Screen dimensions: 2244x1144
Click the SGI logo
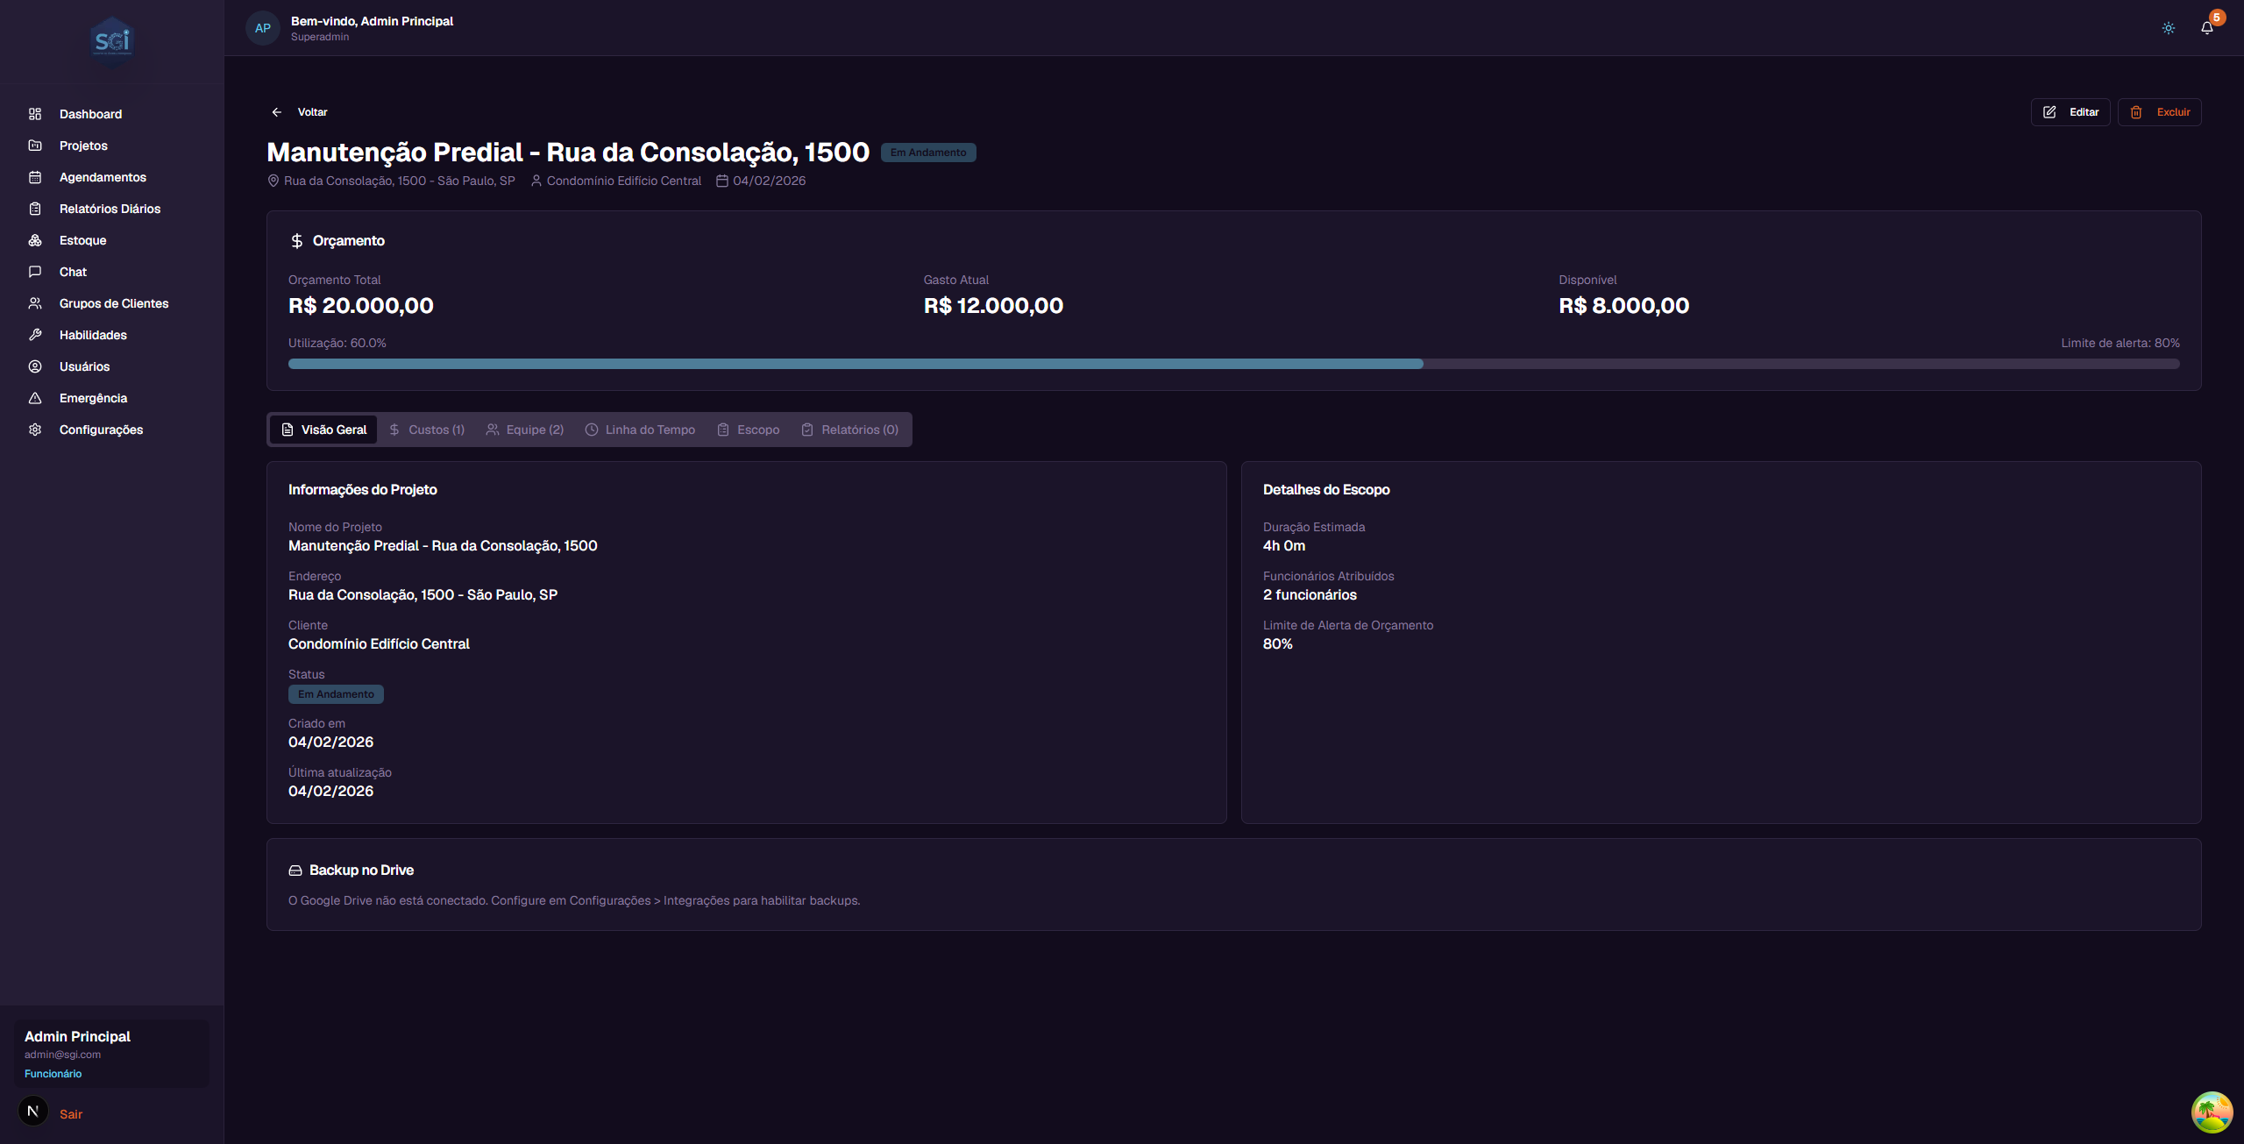click(111, 41)
